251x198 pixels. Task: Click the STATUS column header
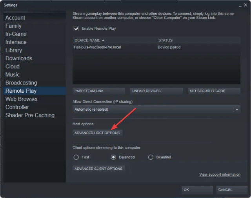pyautogui.click(x=166, y=40)
